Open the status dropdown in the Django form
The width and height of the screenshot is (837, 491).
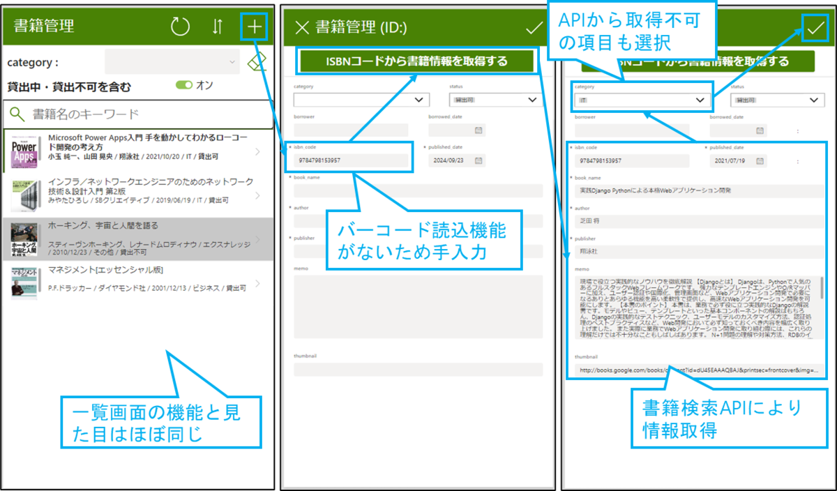(778, 100)
